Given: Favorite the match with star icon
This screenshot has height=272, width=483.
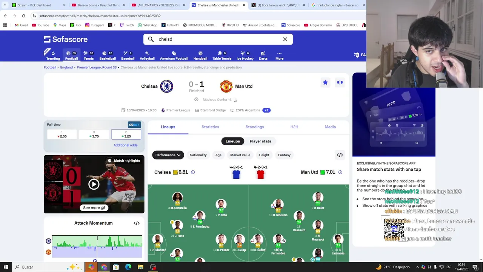Looking at the screenshot, I should coord(325,82).
